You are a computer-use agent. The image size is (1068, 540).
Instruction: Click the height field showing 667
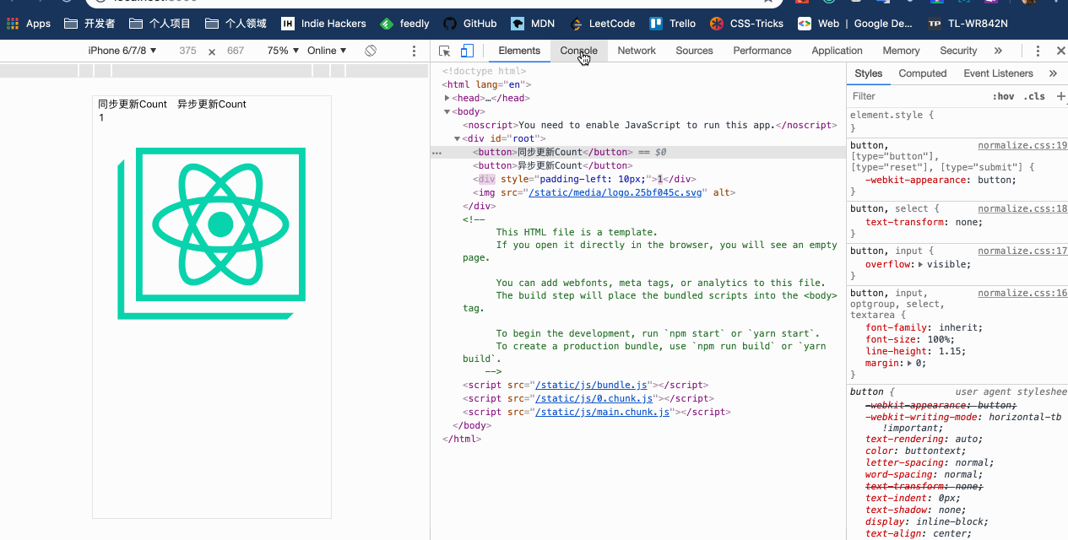236,51
